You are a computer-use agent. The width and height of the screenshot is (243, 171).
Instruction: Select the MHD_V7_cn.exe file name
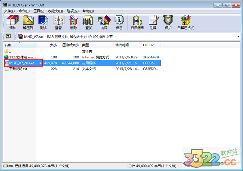tap(22, 63)
